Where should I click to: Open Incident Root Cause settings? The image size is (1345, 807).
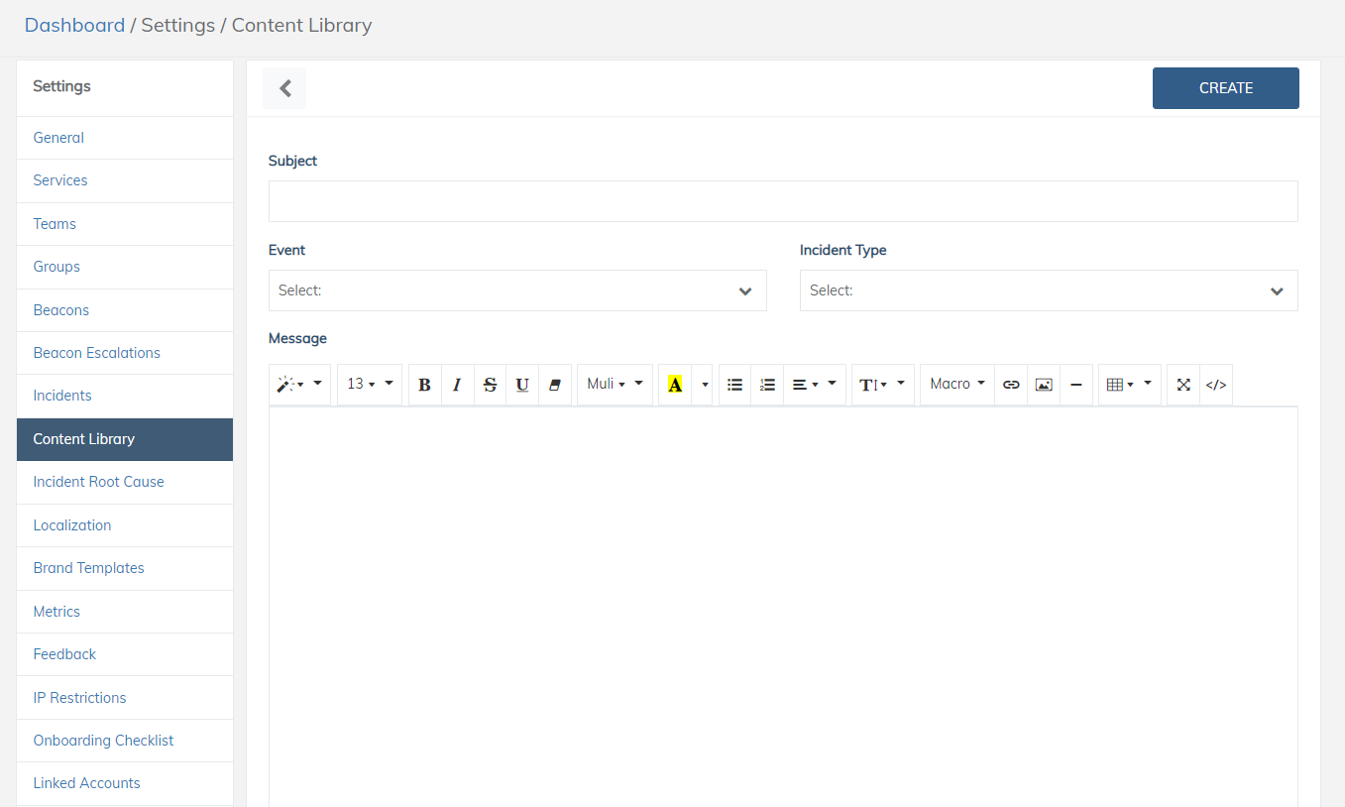pyautogui.click(x=125, y=482)
